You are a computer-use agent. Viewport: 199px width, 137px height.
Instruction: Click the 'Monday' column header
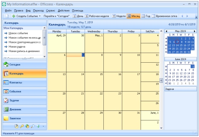click(x=57, y=32)
